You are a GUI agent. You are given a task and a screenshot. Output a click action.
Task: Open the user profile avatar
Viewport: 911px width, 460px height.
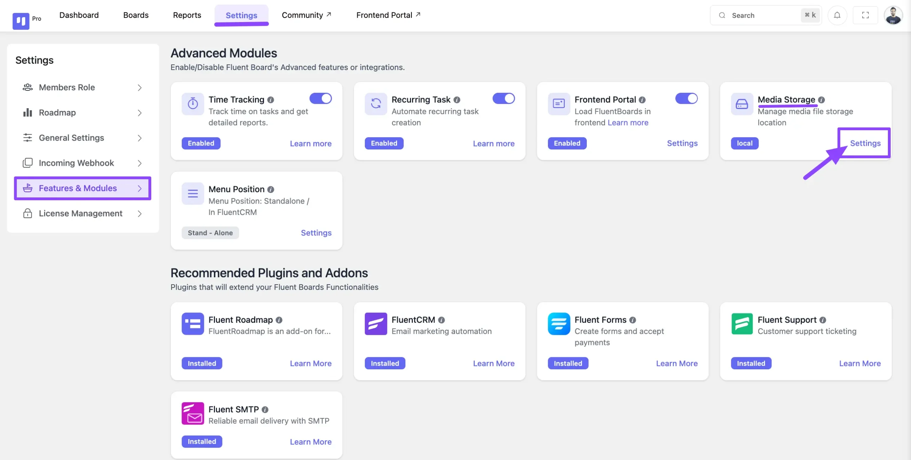pos(893,15)
